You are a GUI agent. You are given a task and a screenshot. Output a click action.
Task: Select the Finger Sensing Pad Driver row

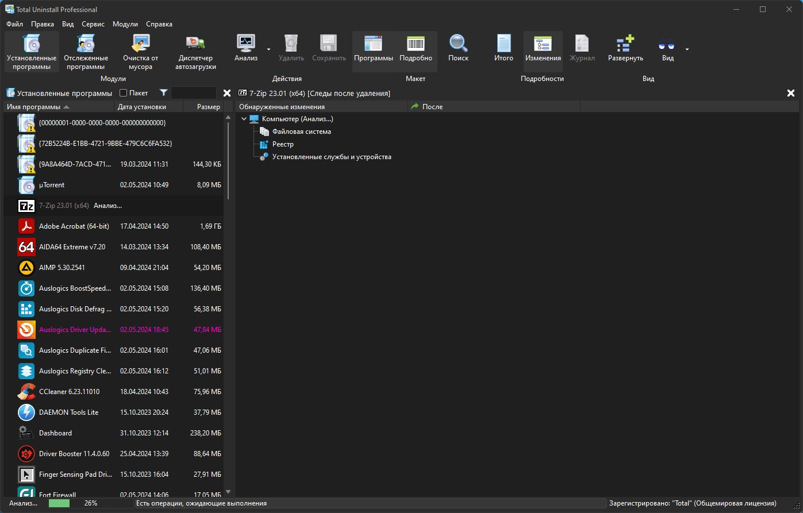coord(113,475)
